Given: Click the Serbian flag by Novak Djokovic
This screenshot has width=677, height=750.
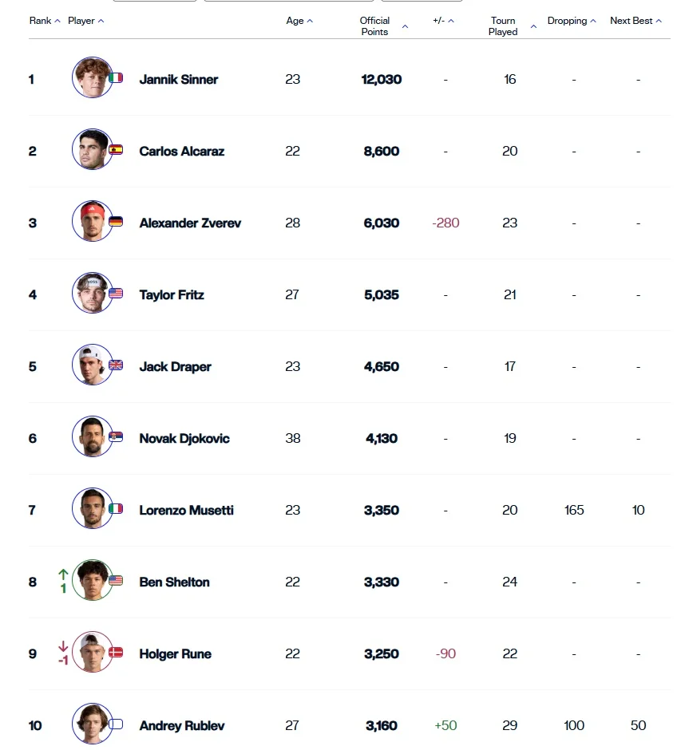Looking at the screenshot, I should coord(116,437).
